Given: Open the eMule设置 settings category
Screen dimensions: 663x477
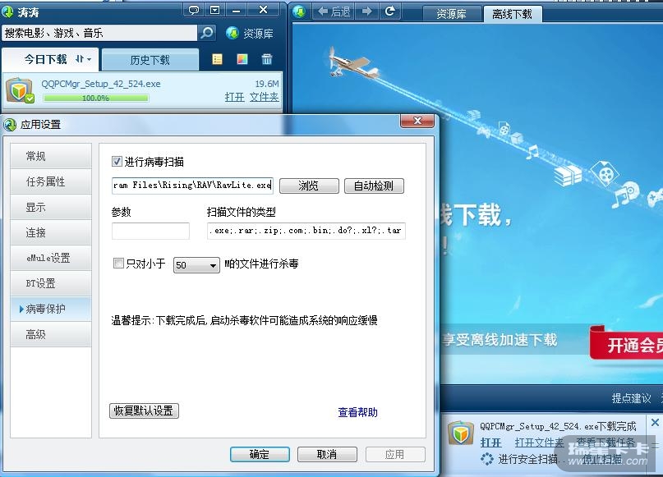Looking at the screenshot, I should pyautogui.click(x=51, y=258).
